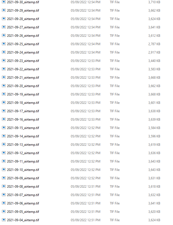
Task: Click the file name 2021-09-13_airtemp.tif
Action: pos(23,145)
